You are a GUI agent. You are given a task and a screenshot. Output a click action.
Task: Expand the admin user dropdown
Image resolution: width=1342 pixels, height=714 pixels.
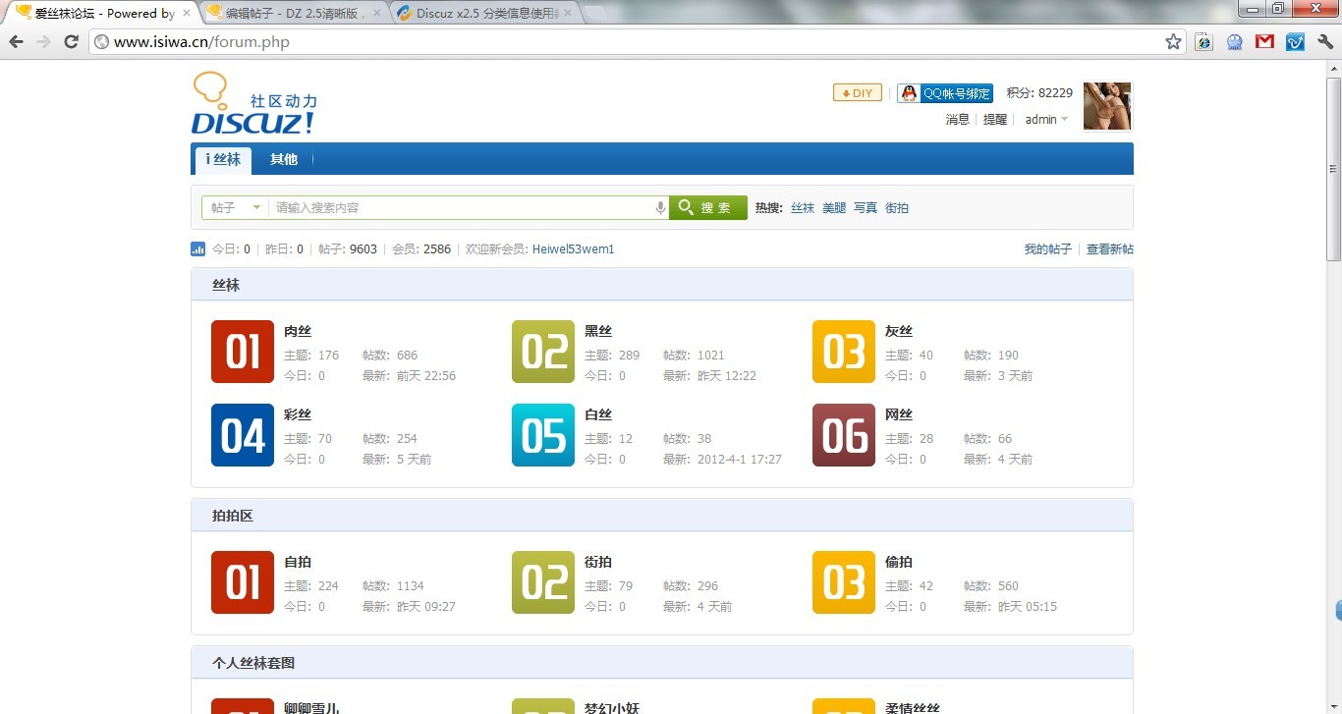tap(1046, 120)
